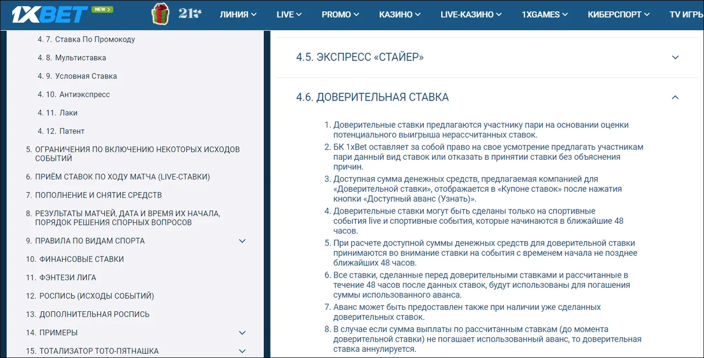Open the LIVE-КАЗИНО menu
704x358 pixels.
tap(471, 14)
